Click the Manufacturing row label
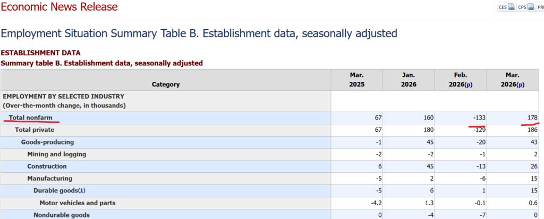Viewport: 544px width, 219px height. coord(50,179)
